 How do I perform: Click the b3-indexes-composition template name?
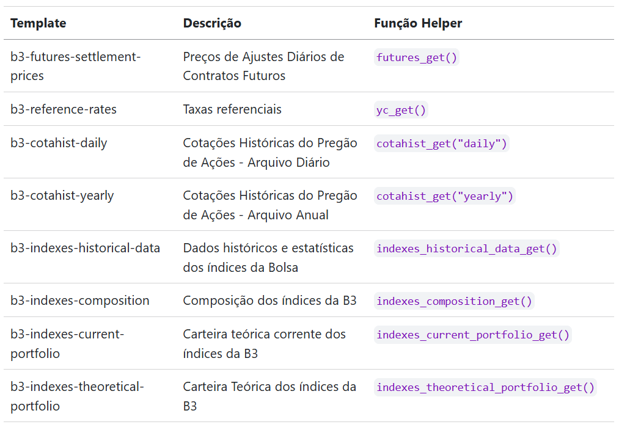point(79,301)
